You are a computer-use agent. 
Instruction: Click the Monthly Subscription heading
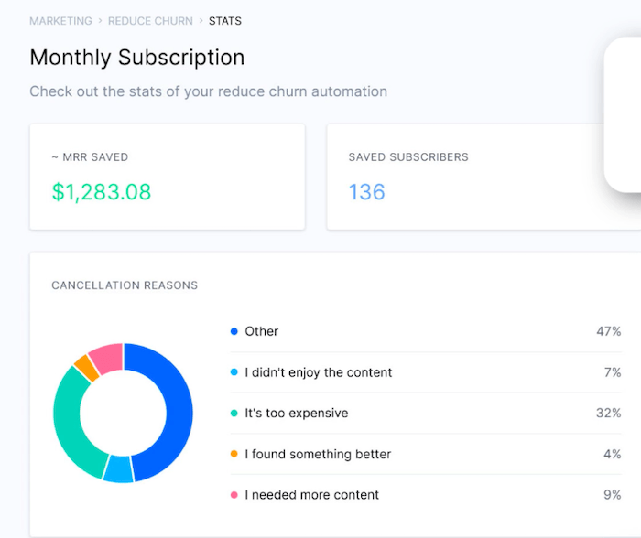pos(137,58)
